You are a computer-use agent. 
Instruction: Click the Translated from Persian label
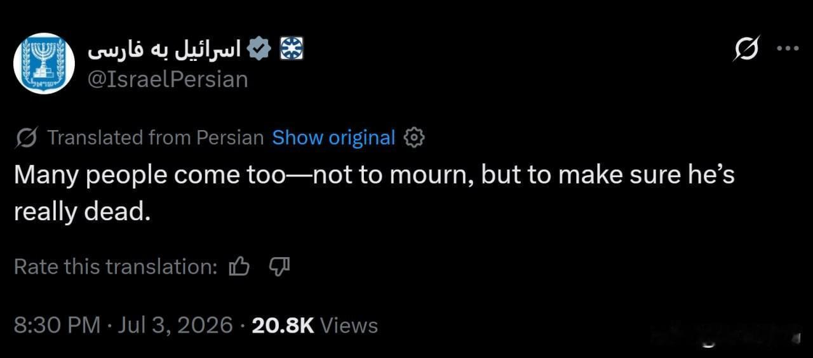[156, 137]
